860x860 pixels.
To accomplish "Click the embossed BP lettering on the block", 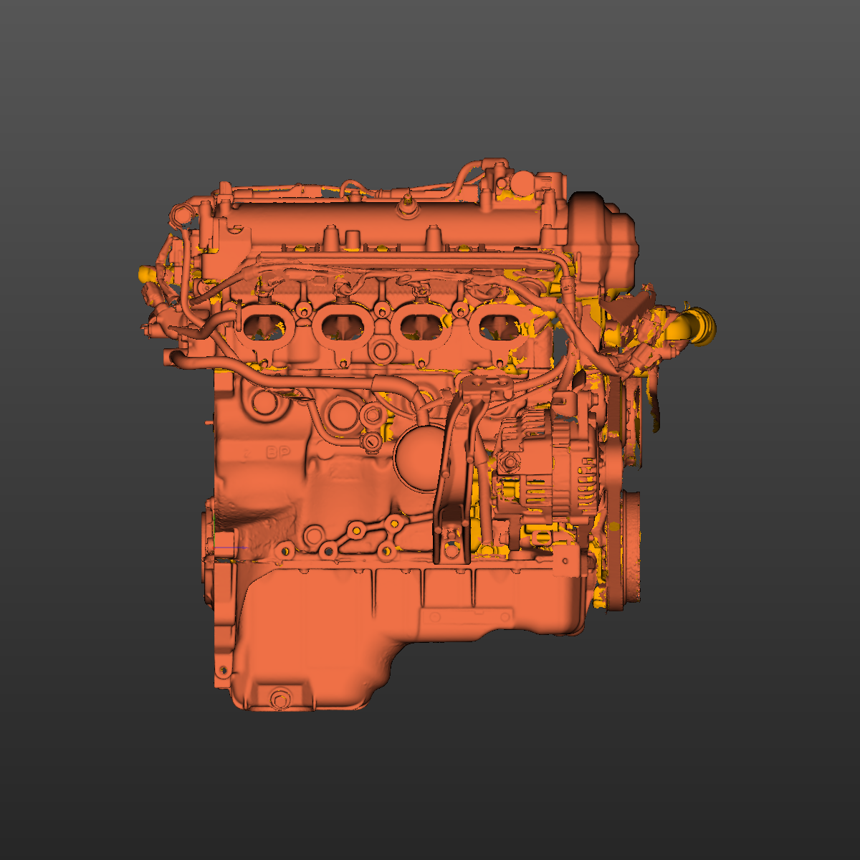I will click(276, 453).
